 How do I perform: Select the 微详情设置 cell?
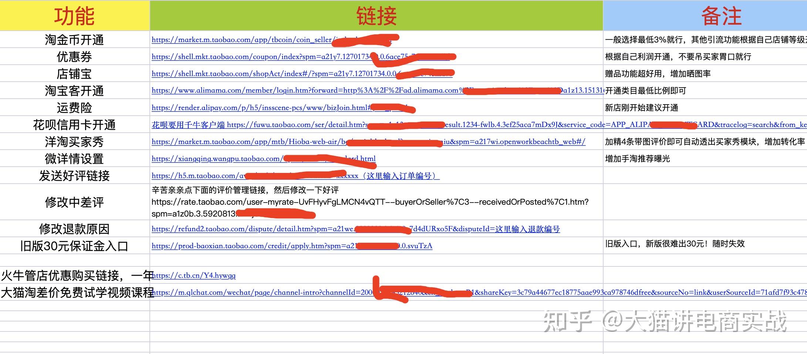(75, 159)
